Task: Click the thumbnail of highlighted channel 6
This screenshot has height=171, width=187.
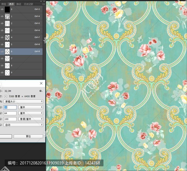Action: coord(7,52)
